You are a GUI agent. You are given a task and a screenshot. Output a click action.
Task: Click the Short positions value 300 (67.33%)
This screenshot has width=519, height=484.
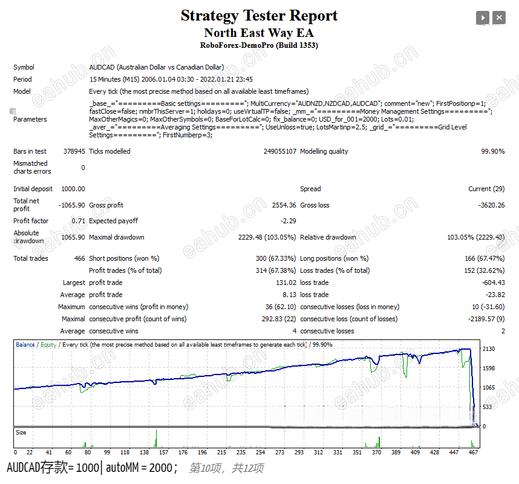pos(276,258)
